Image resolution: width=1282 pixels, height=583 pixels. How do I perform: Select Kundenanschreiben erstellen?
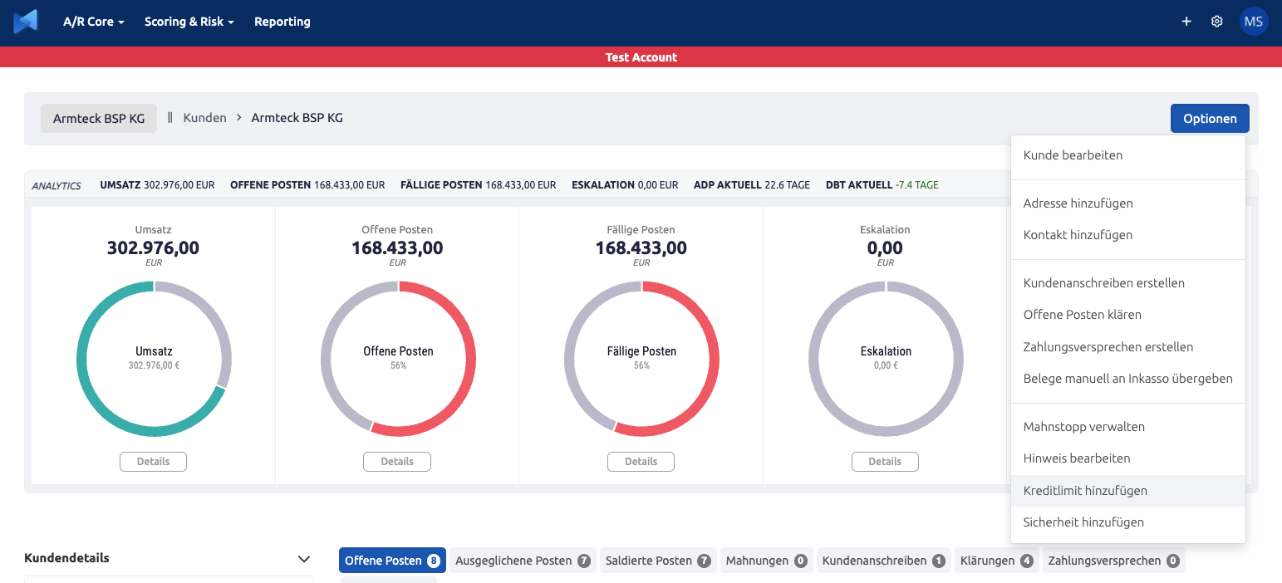click(1128, 283)
